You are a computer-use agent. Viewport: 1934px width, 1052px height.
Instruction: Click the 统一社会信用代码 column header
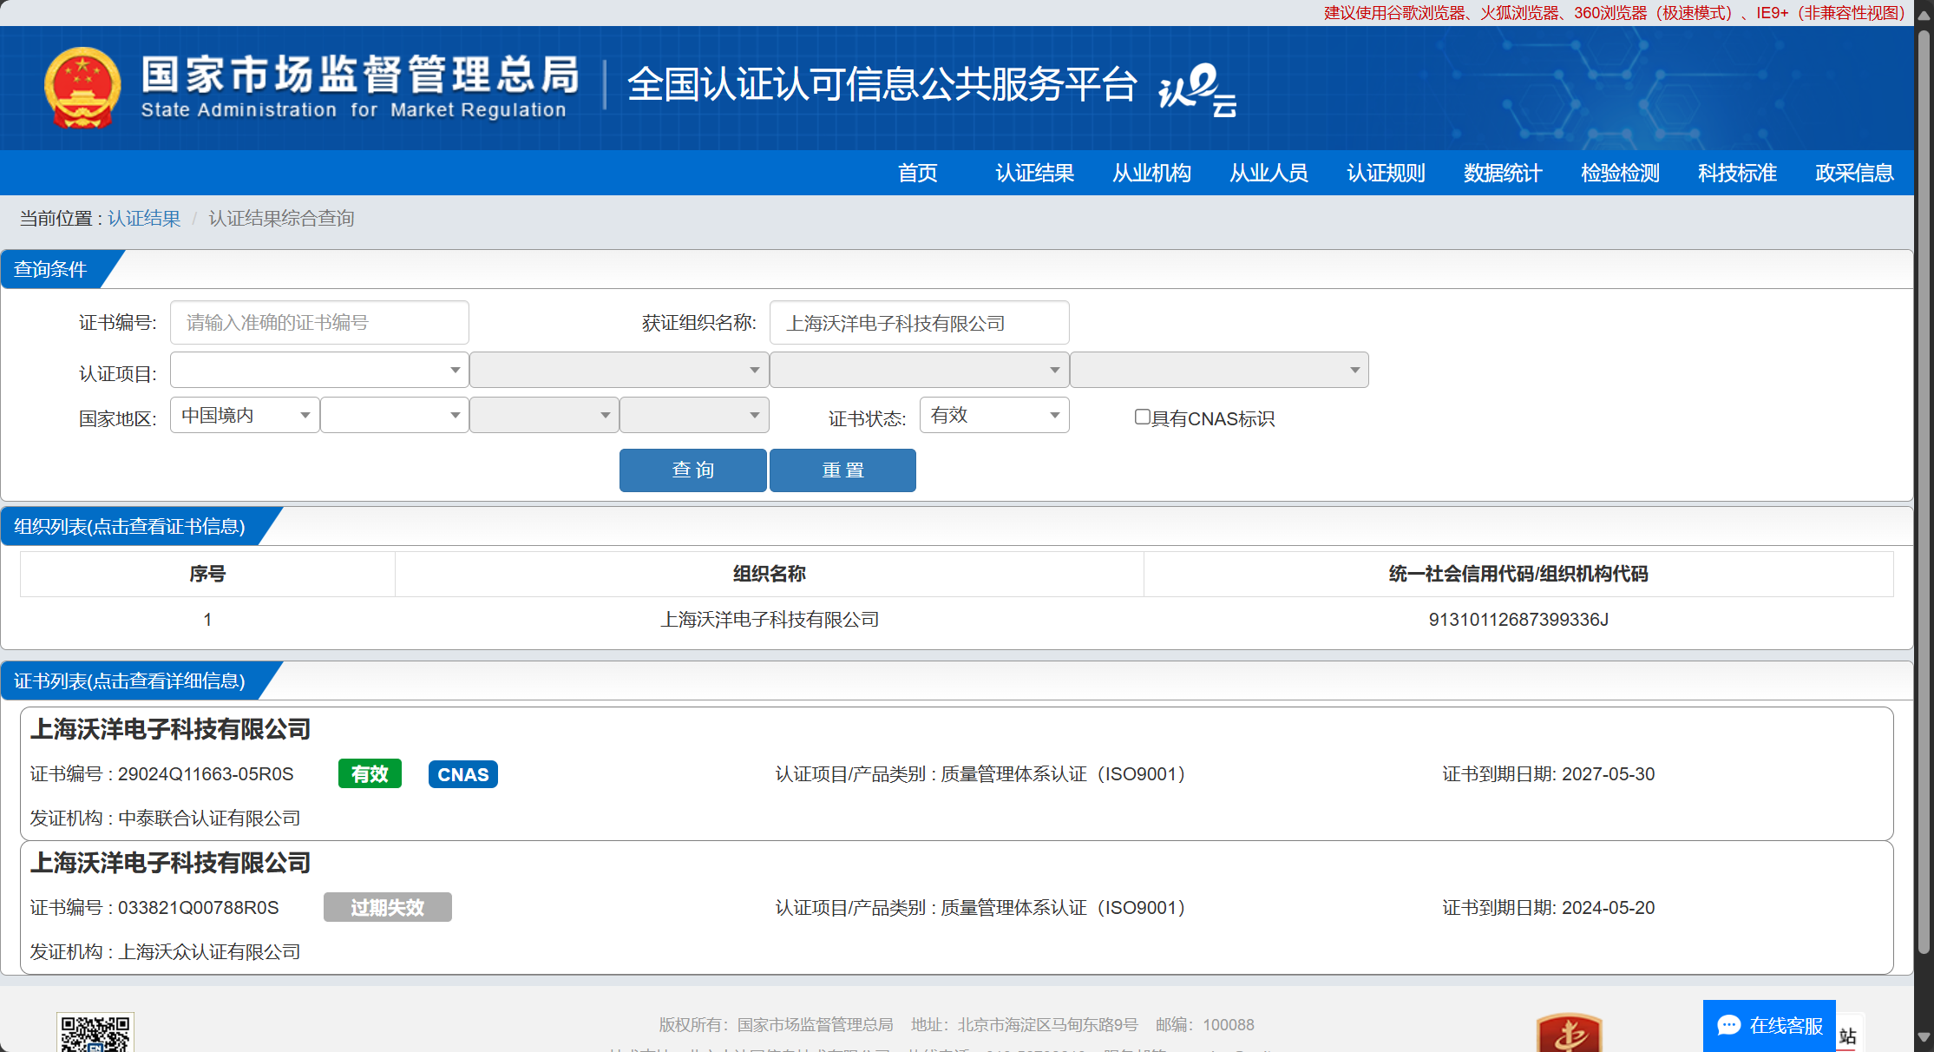(1518, 574)
